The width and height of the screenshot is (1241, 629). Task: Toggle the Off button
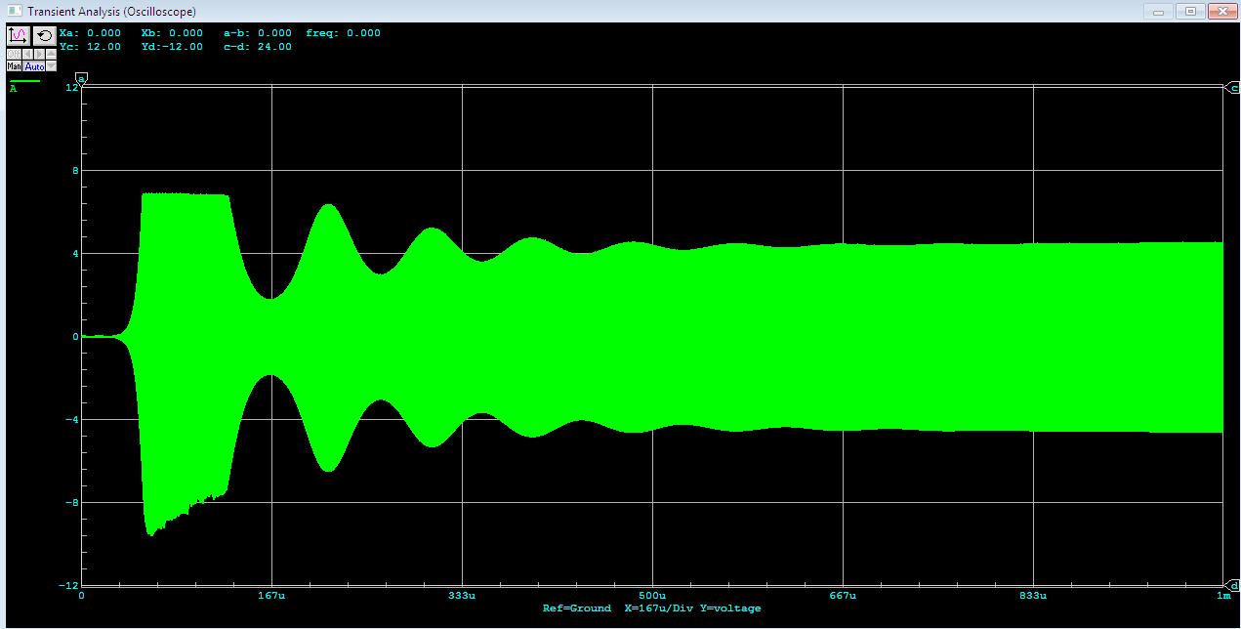(14, 54)
